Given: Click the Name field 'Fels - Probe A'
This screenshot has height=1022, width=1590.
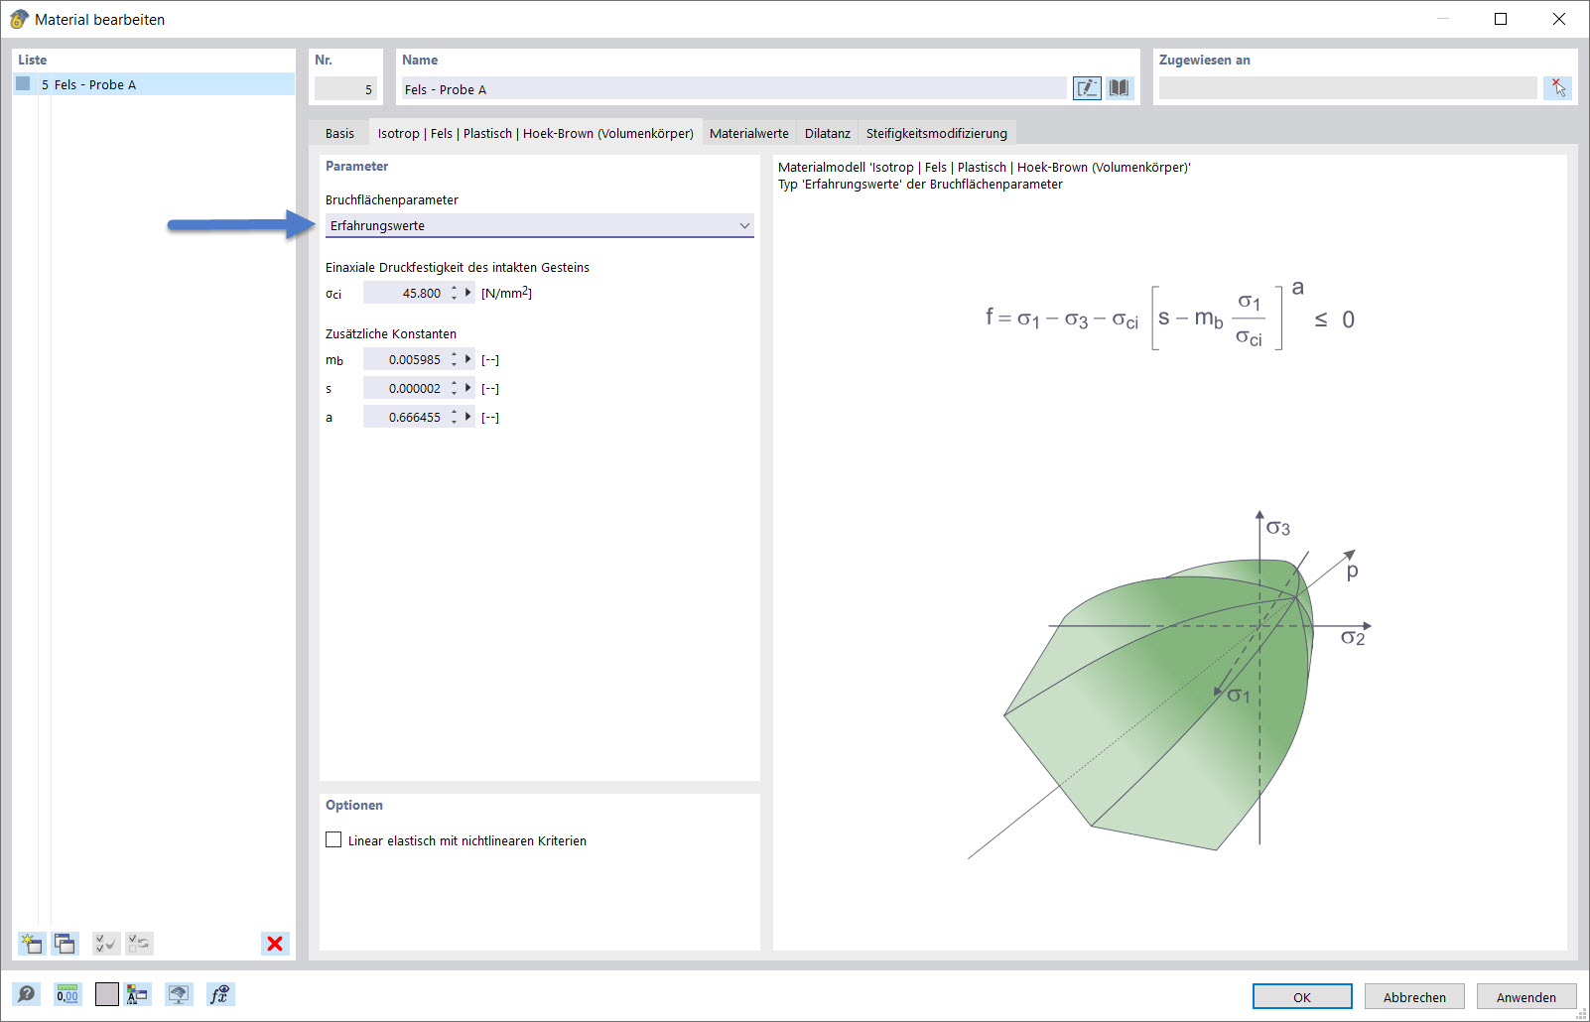Looking at the screenshot, I should (732, 89).
